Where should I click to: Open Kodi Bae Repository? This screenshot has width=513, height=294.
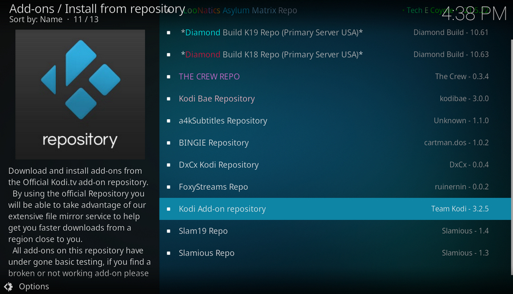point(335,99)
